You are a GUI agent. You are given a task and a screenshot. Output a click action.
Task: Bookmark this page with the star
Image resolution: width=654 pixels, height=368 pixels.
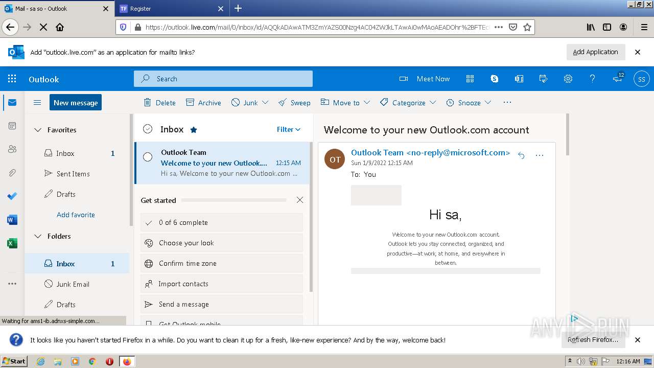click(x=527, y=27)
